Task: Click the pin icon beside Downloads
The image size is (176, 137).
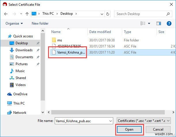Action: [x=38, y=50]
